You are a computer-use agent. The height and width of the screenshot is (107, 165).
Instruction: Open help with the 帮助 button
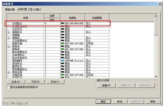153,102
